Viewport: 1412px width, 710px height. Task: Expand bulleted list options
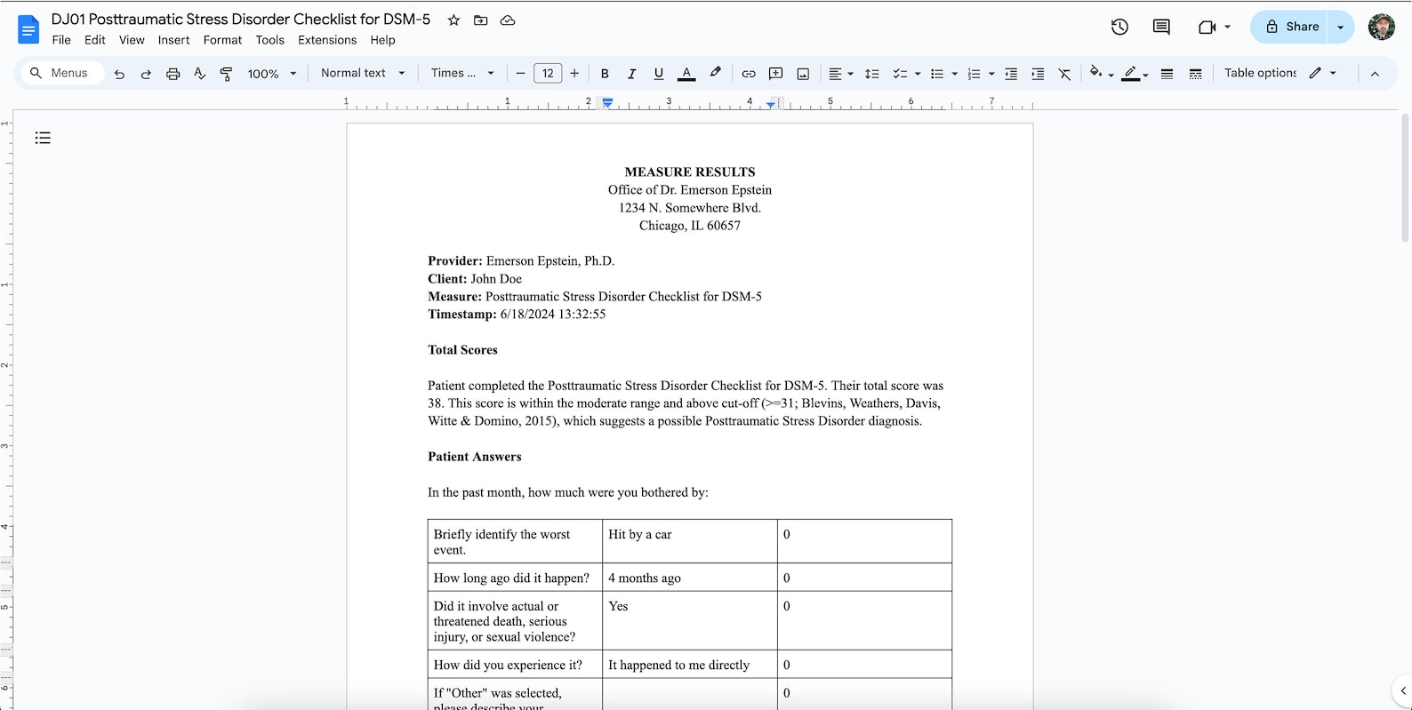click(954, 74)
